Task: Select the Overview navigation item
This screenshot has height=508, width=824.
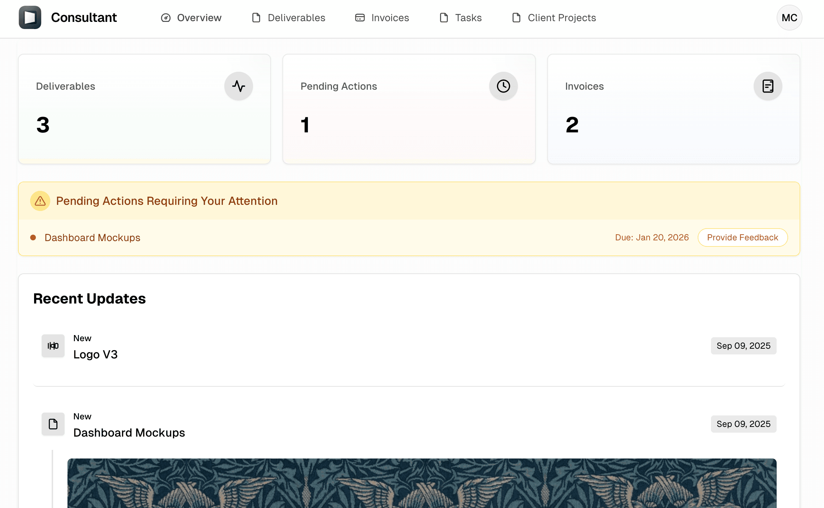Action: pyautogui.click(x=199, y=18)
